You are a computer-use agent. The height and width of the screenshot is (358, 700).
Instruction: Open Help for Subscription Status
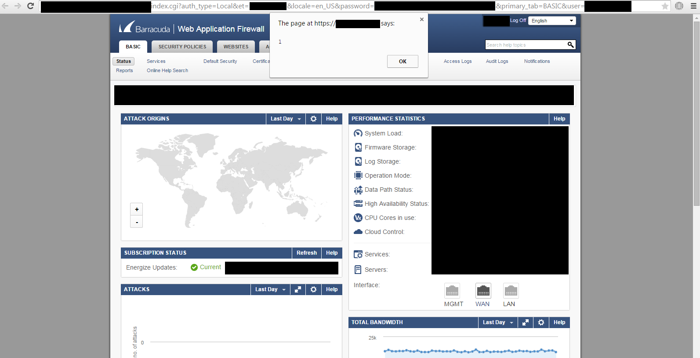332,253
